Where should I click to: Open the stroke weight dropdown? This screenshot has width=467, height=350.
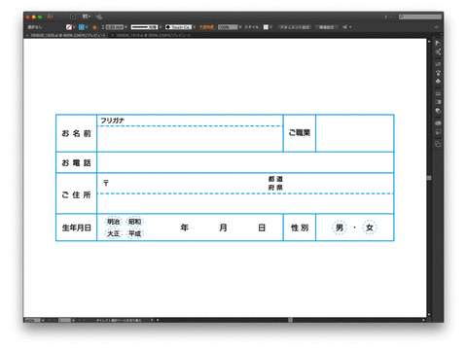[x=126, y=27]
